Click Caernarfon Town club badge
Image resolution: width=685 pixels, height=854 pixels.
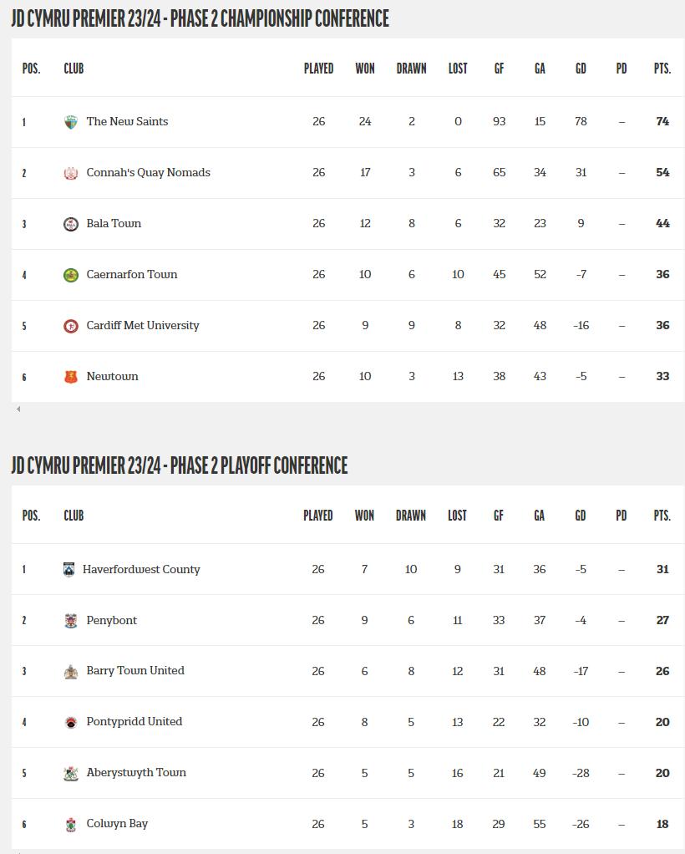click(x=71, y=275)
